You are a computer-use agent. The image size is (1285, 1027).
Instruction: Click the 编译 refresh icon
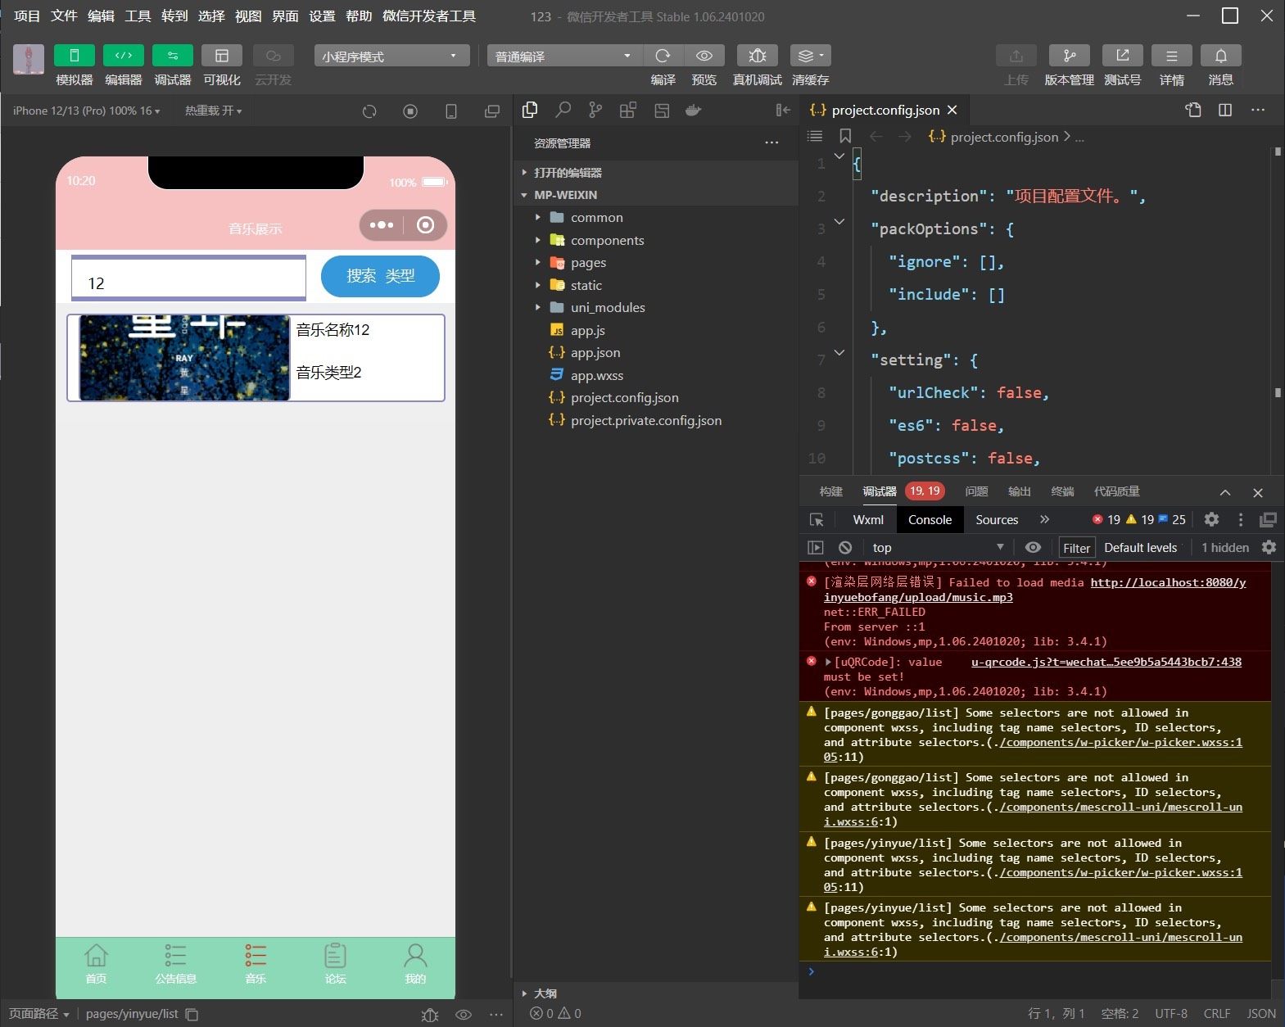tap(663, 56)
